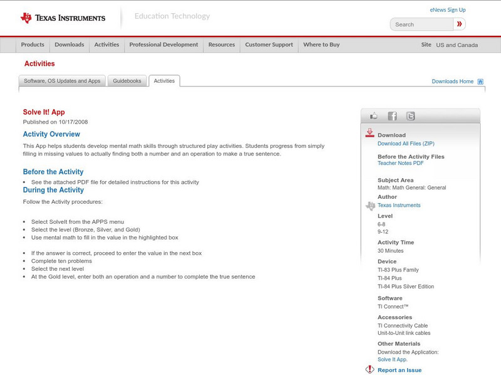
Task: Open the Downloads menu
Action: 70,45
